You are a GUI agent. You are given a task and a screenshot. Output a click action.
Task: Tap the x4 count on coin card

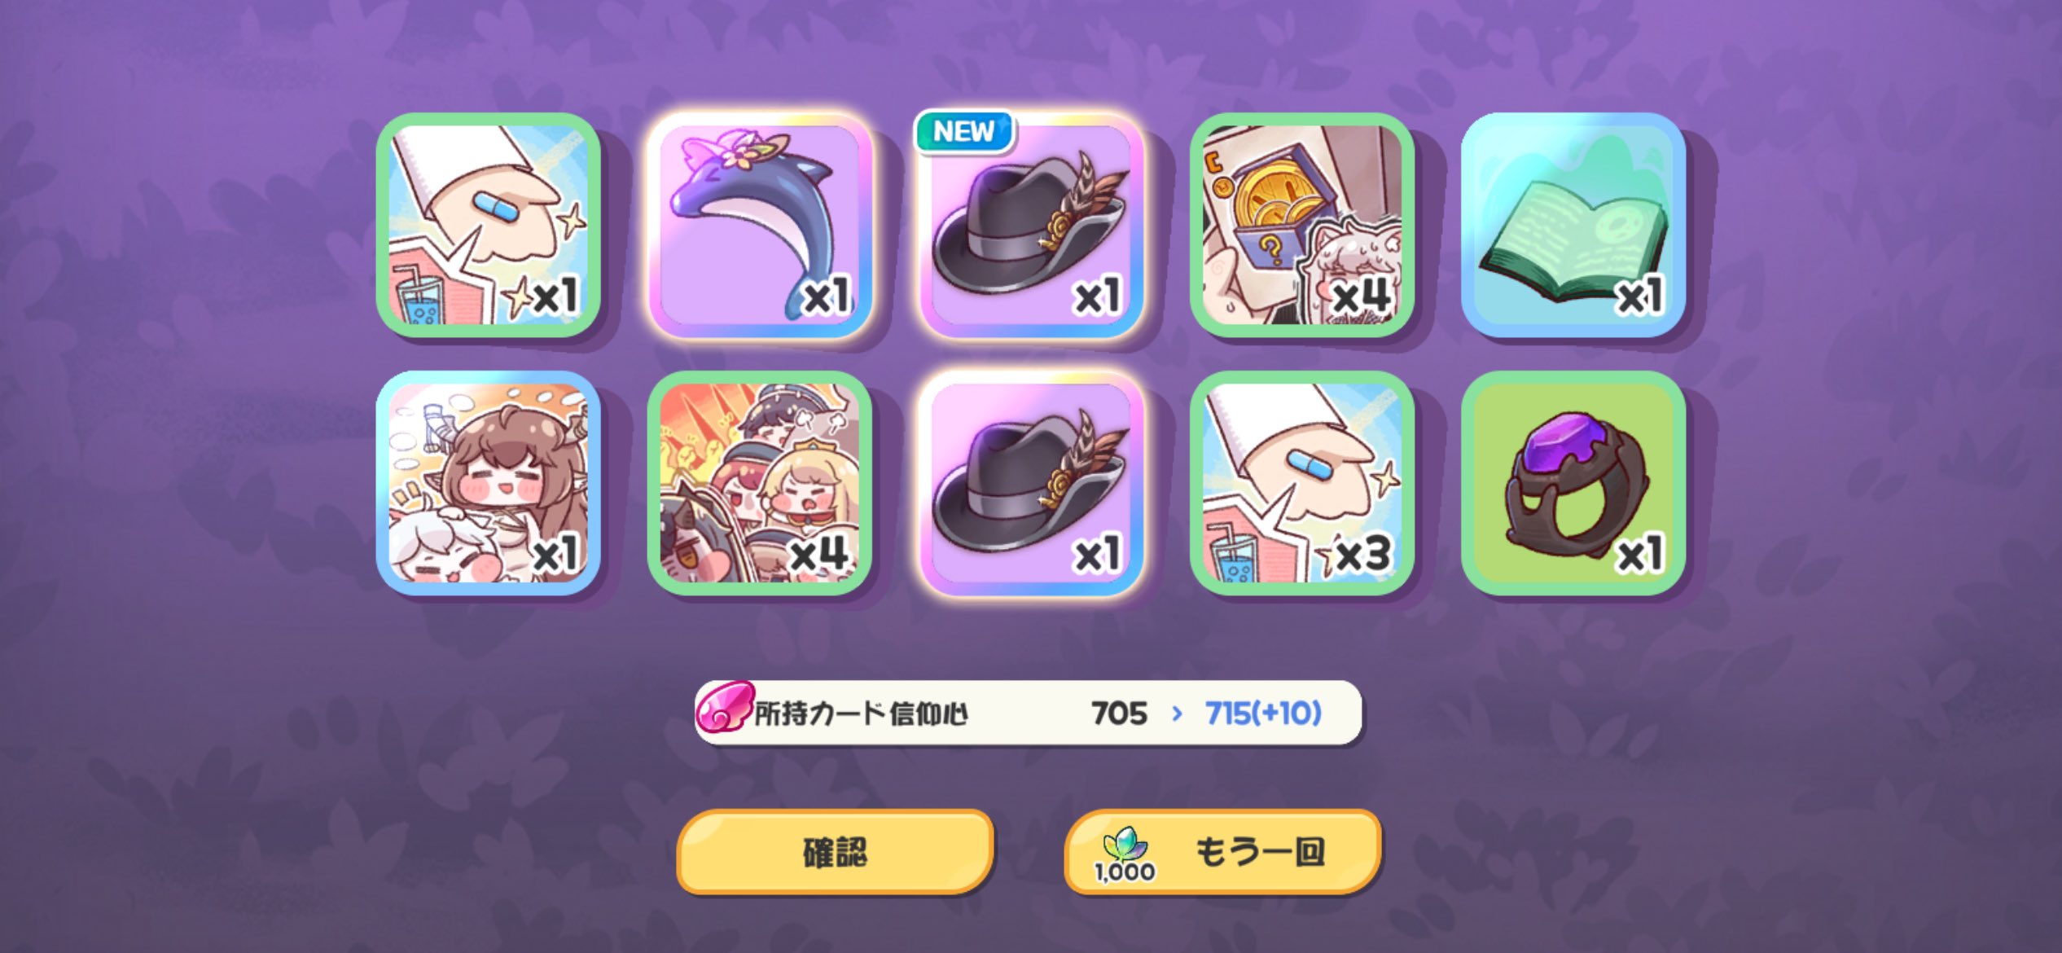pyautogui.click(x=1361, y=296)
